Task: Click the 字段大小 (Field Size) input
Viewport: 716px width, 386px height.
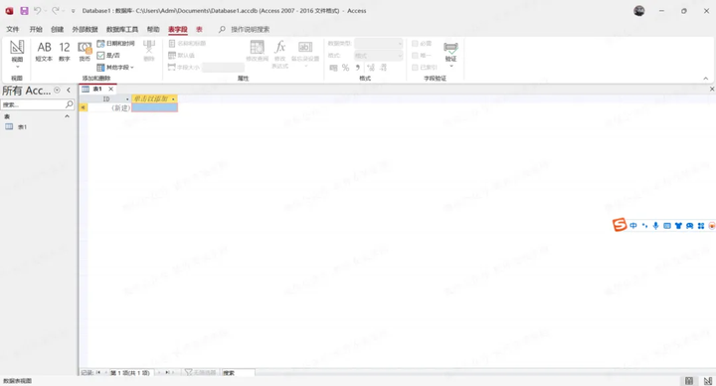Action: pos(223,67)
